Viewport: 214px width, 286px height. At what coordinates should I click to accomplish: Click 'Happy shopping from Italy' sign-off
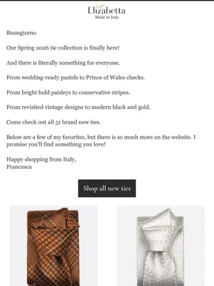pyautogui.click(x=41, y=160)
